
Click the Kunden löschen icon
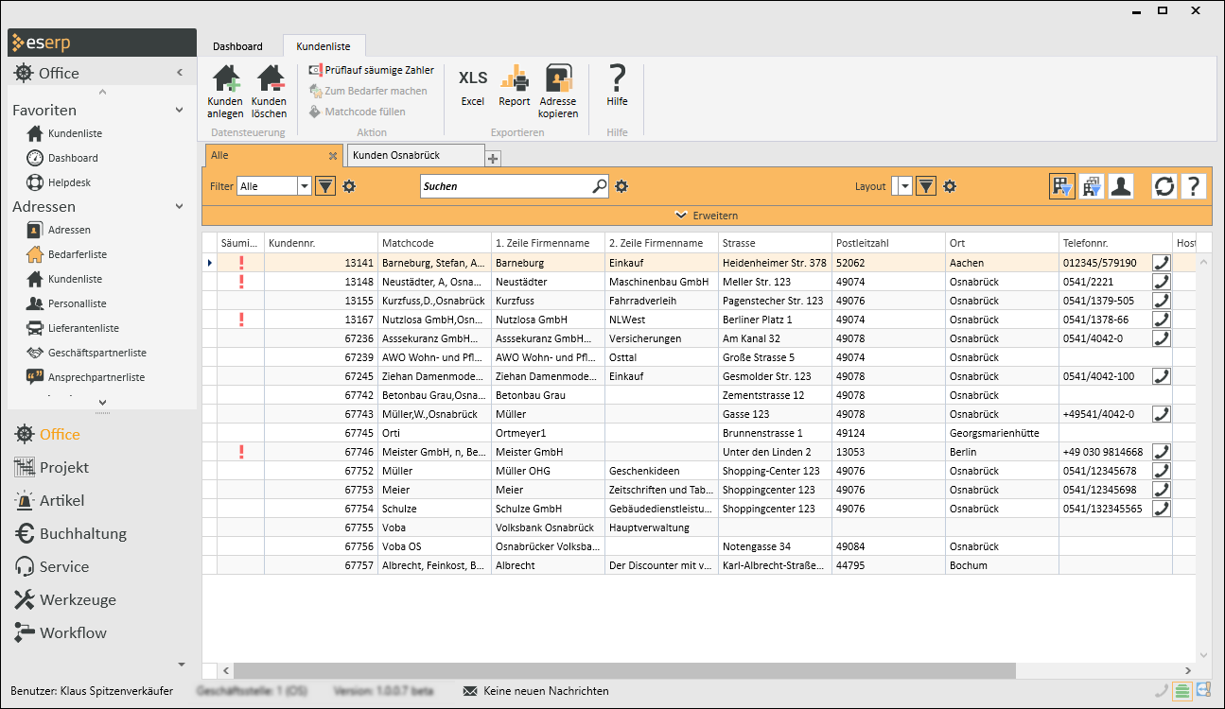270,79
